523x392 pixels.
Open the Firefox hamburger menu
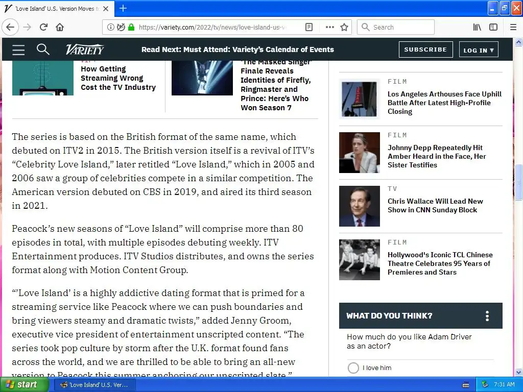pos(513,28)
